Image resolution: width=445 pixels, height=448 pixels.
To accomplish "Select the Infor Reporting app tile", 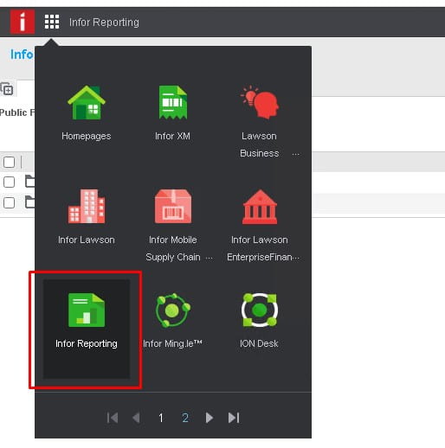I will 87,329.
